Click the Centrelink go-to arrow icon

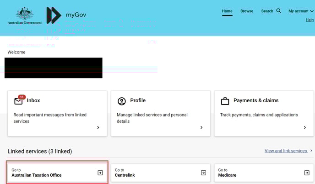(203, 173)
